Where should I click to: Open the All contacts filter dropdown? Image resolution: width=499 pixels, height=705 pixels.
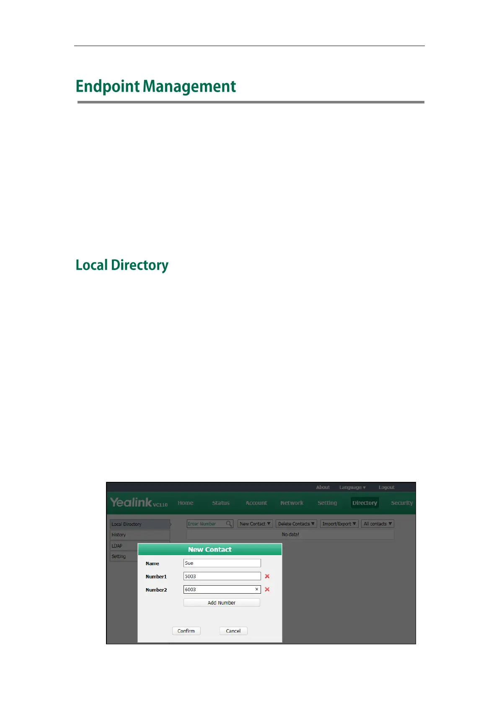[x=377, y=524]
